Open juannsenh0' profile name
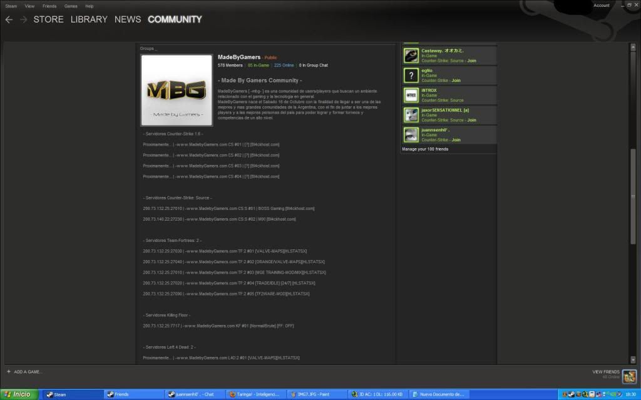Viewport: 641px width, 400px height. point(436,130)
